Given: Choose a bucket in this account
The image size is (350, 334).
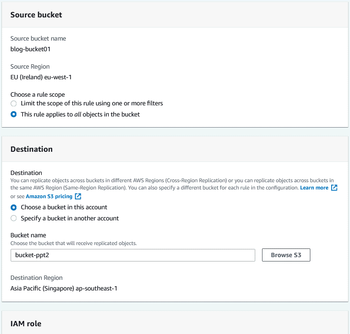Looking at the screenshot, I should click(x=14, y=207).
